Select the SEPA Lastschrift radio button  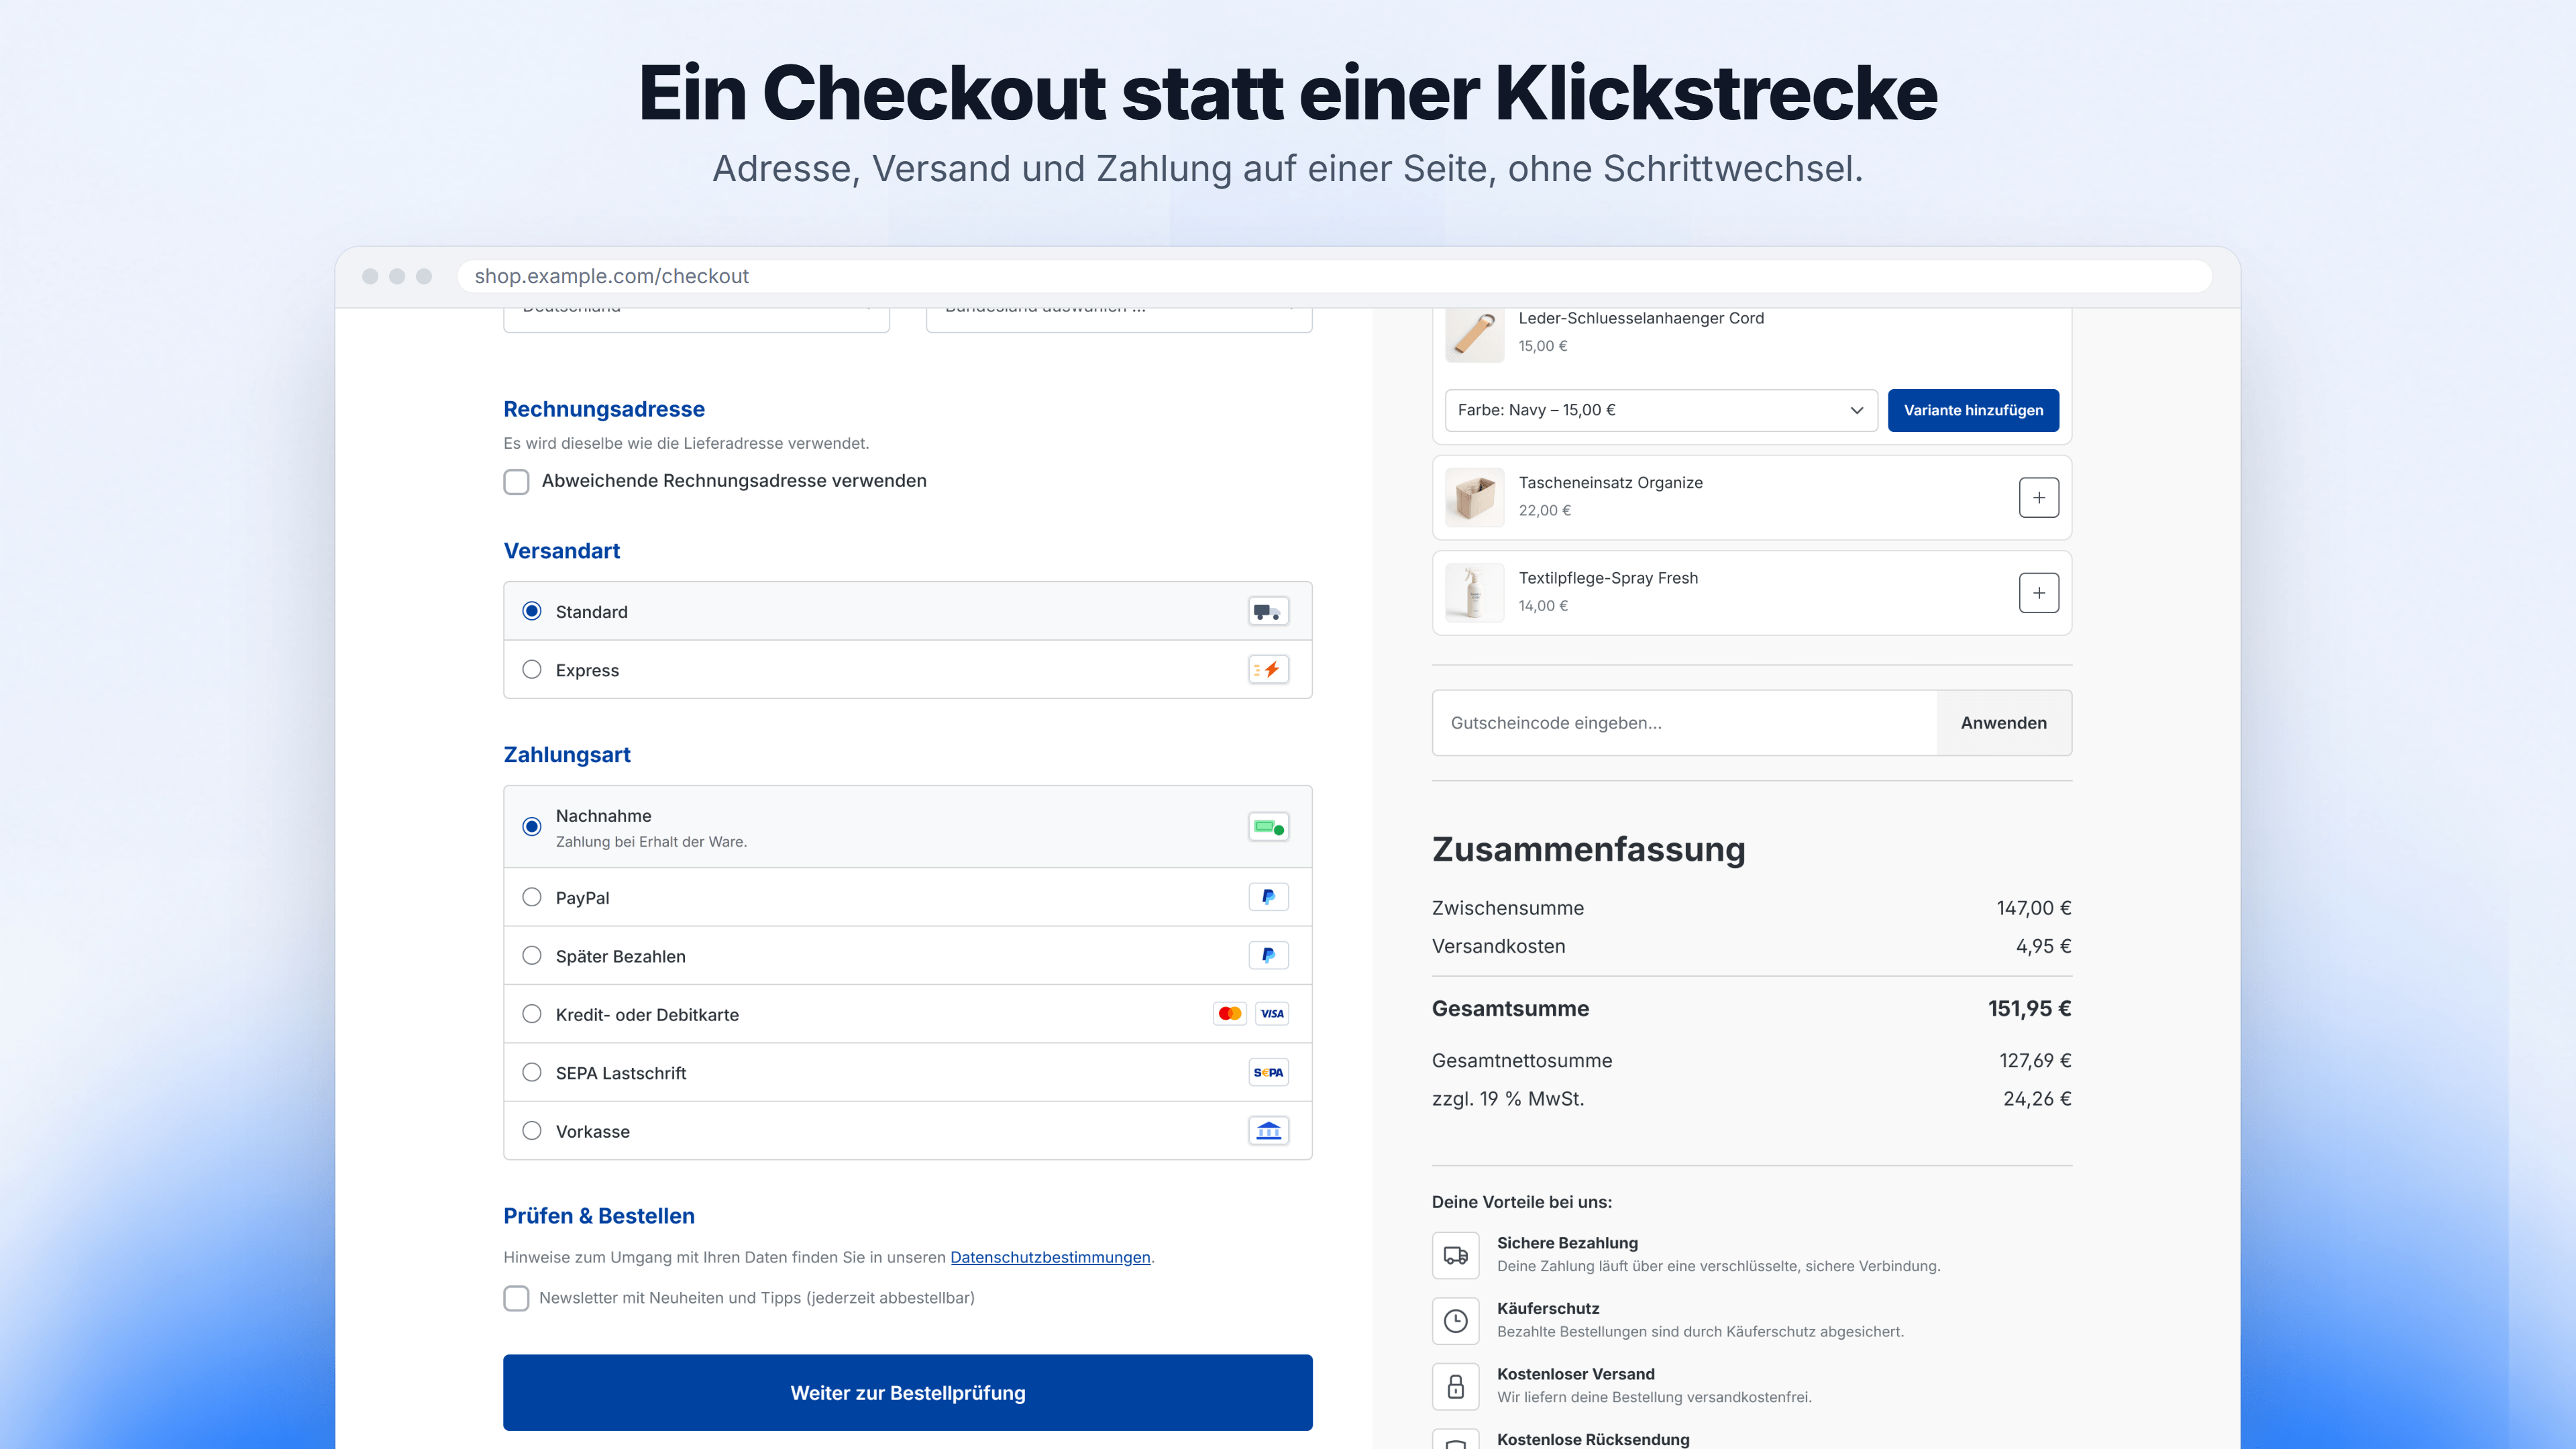click(532, 1072)
